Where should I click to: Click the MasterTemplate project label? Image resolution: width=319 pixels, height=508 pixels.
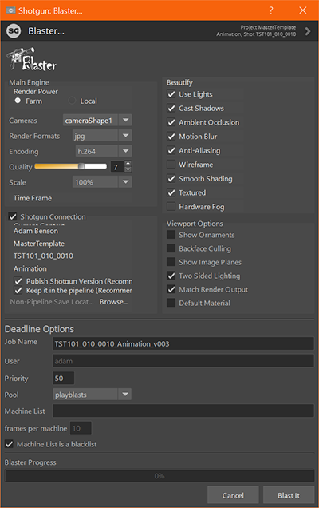tap(39, 244)
